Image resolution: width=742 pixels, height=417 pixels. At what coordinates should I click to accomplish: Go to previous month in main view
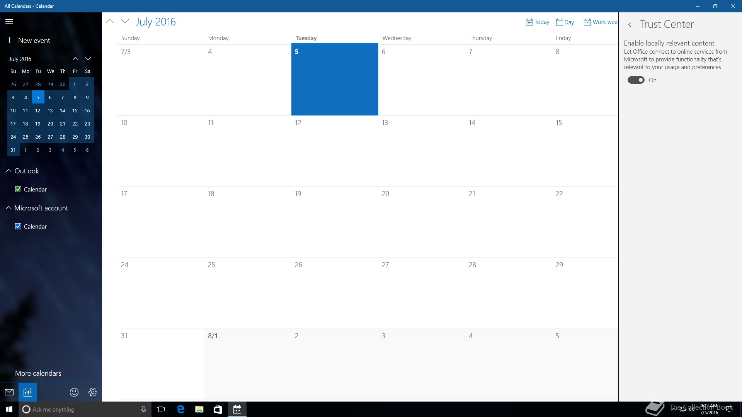(110, 22)
